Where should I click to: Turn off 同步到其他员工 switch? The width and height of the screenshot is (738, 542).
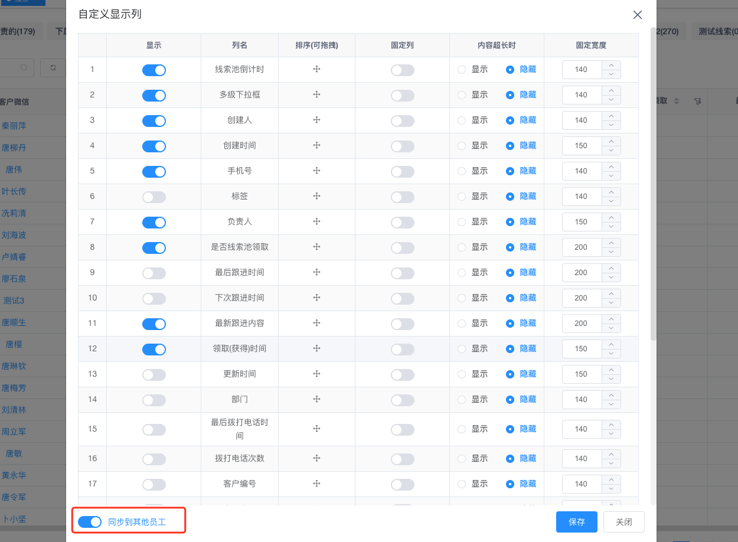[90, 522]
